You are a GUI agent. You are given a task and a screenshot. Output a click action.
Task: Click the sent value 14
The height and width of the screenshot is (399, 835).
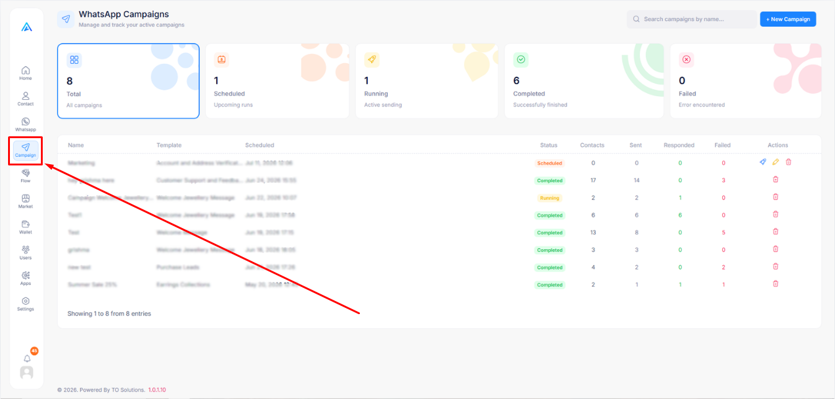point(636,180)
